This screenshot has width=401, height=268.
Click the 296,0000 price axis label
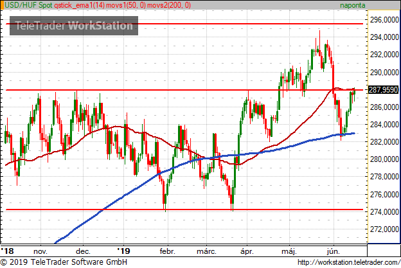coord(384,19)
